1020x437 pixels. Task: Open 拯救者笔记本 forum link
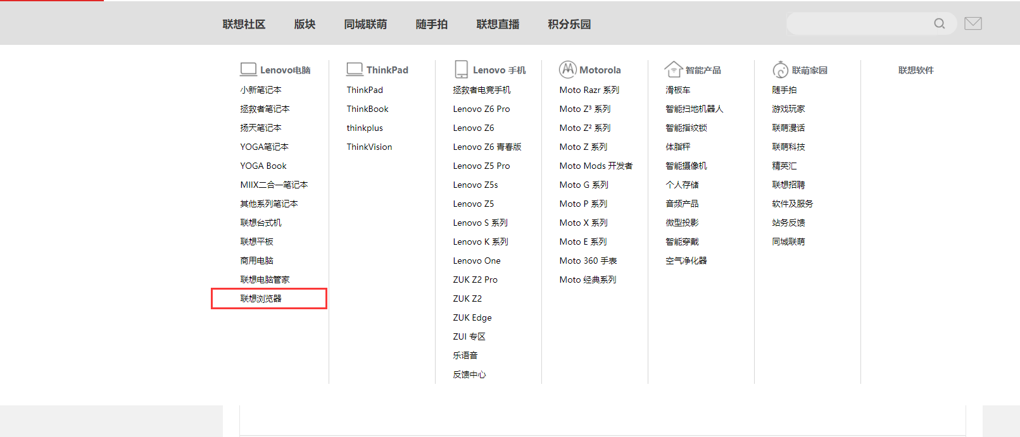click(x=265, y=109)
